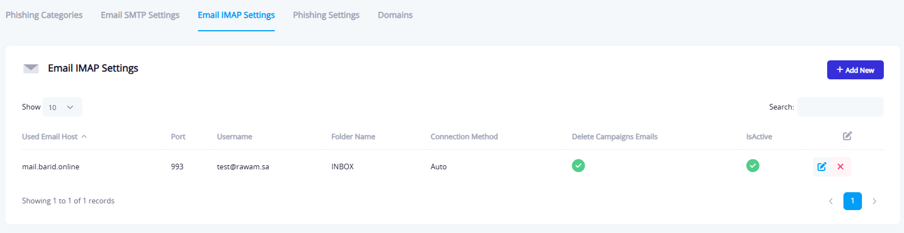Click the Delete Campaigns Emails green checkmark
904x233 pixels.
coord(578,166)
